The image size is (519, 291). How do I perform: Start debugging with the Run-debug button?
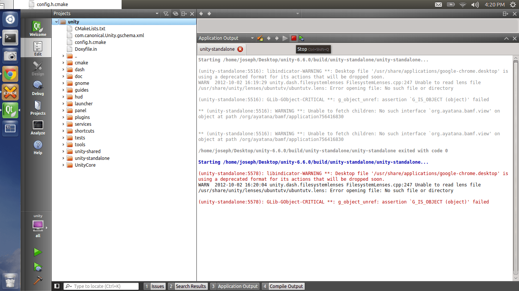point(38,267)
